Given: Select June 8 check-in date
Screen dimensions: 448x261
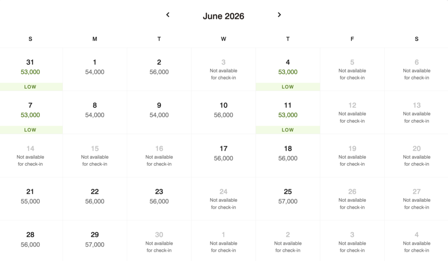Looking at the screenshot, I should tap(94, 110).
